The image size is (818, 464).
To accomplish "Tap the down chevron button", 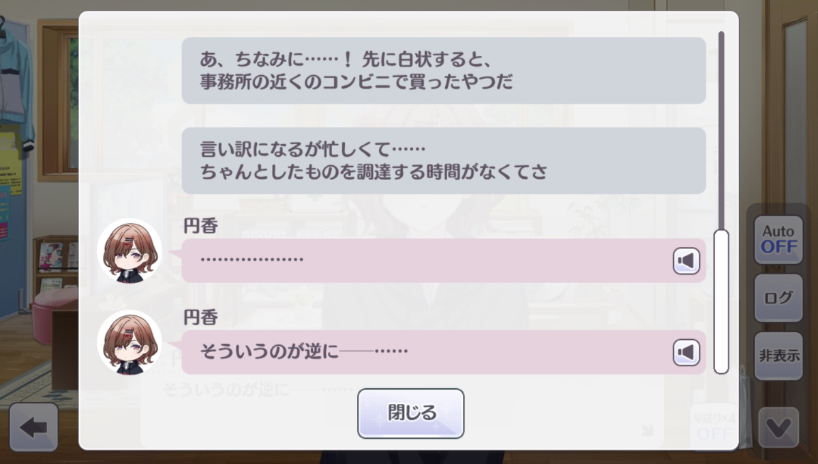I will pos(778,428).
